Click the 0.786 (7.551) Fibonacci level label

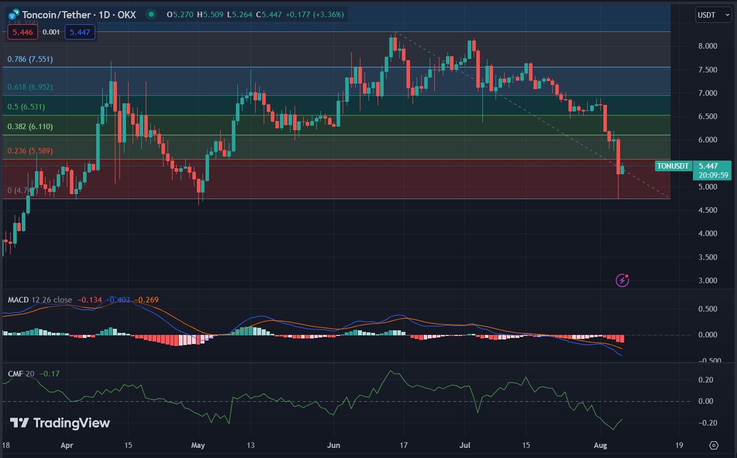click(30, 59)
